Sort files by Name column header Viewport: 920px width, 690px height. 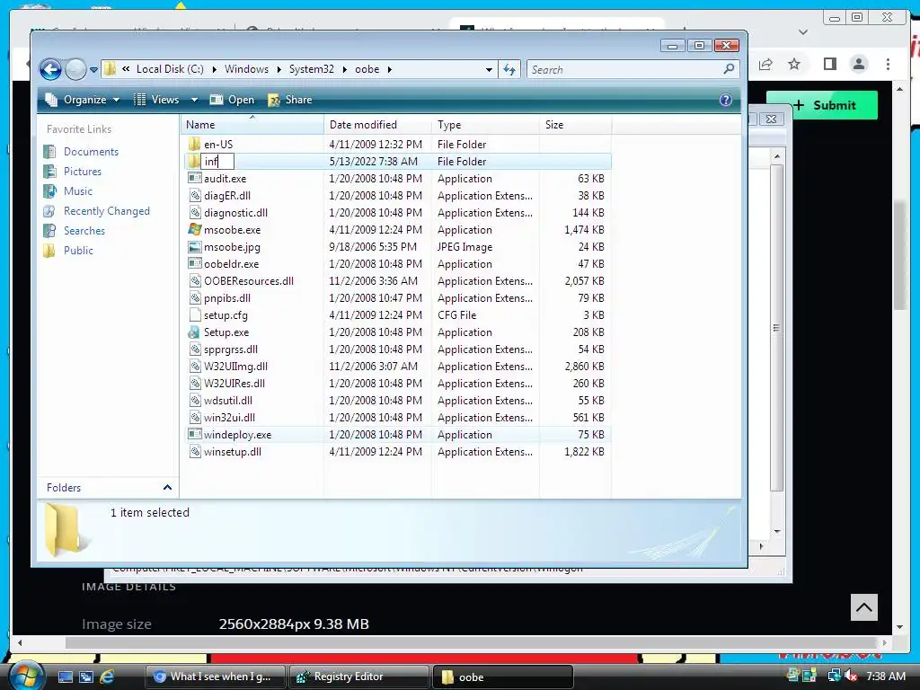(x=252, y=124)
